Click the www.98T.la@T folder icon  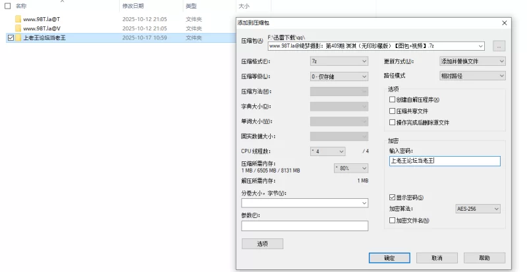[18, 19]
